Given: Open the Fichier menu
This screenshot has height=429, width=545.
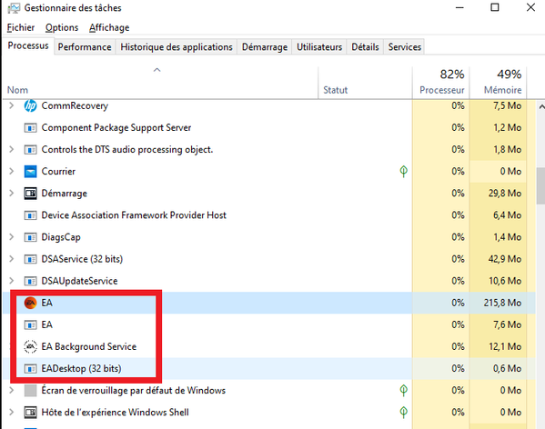Looking at the screenshot, I should (x=21, y=27).
